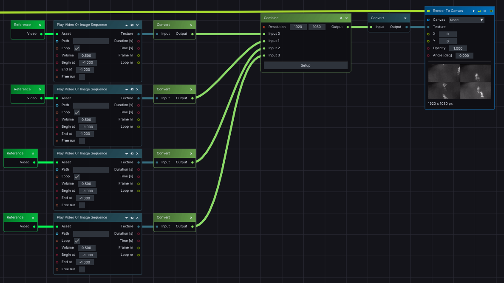Open the Canvas dropdown set to None
504x283 pixels.
[466, 20]
